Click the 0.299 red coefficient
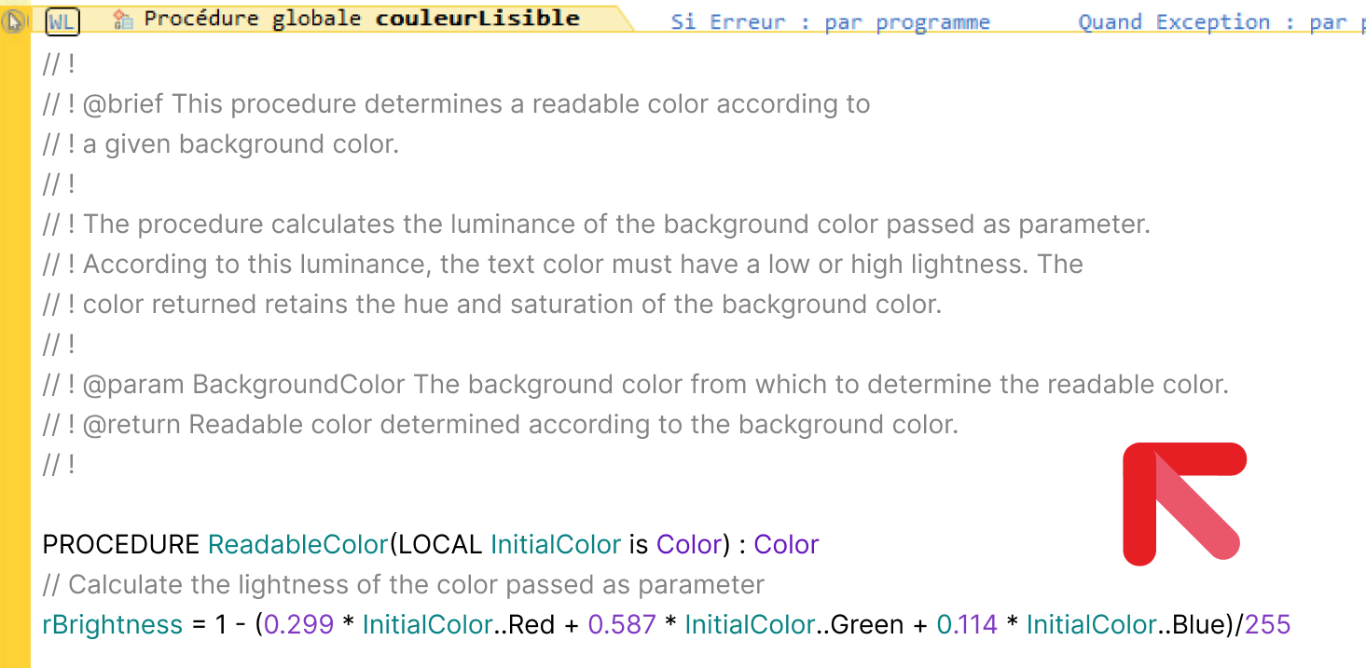This screenshot has width=1366, height=668. (298, 624)
